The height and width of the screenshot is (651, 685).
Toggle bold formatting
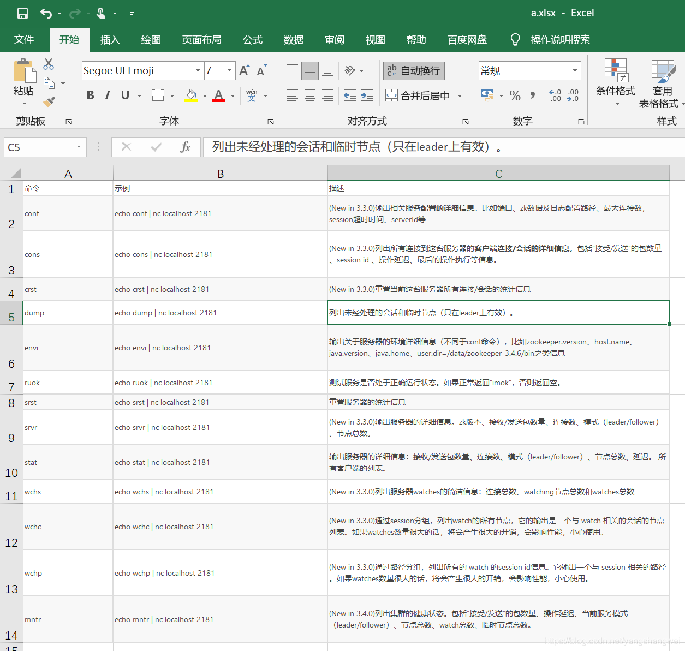coord(91,95)
